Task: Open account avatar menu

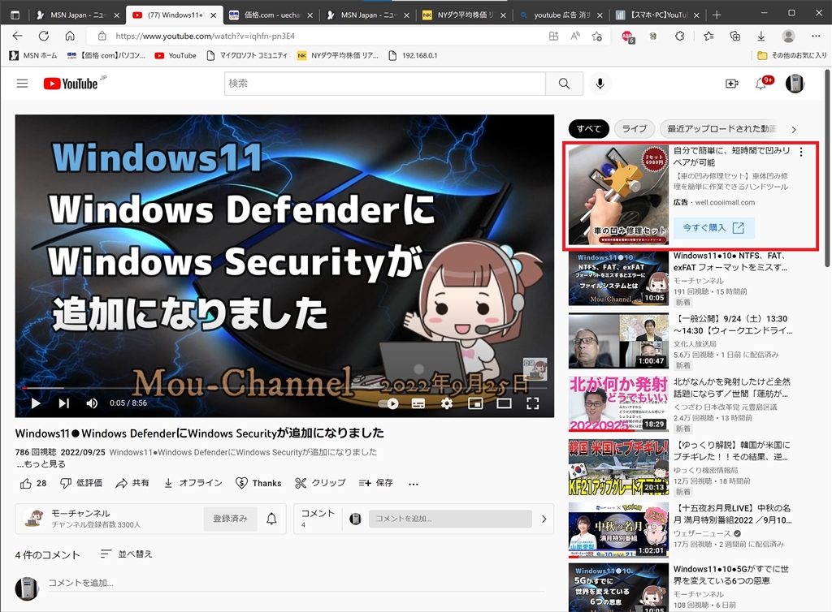Action: point(795,84)
